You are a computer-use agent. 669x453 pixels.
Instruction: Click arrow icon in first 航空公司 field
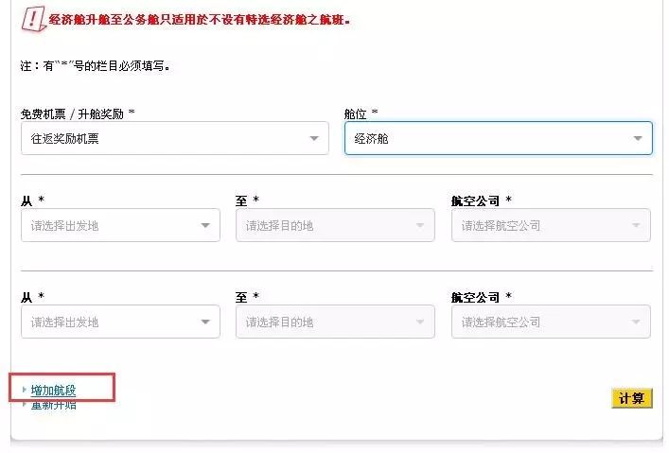coord(636,226)
